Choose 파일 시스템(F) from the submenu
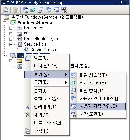 click(x=98, y=75)
